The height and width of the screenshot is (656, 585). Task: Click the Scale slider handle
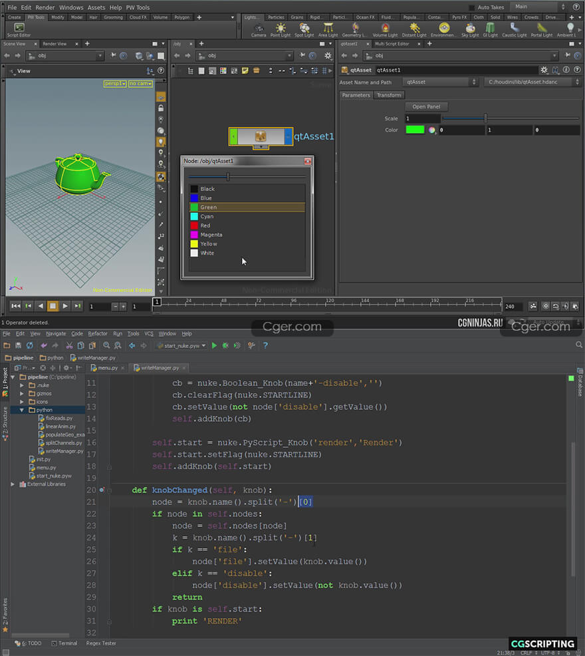(x=485, y=118)
